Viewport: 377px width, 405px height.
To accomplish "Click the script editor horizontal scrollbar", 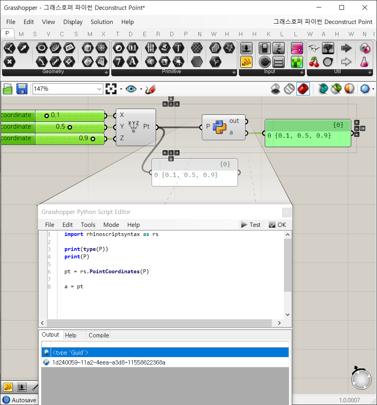I will point(160,323).
